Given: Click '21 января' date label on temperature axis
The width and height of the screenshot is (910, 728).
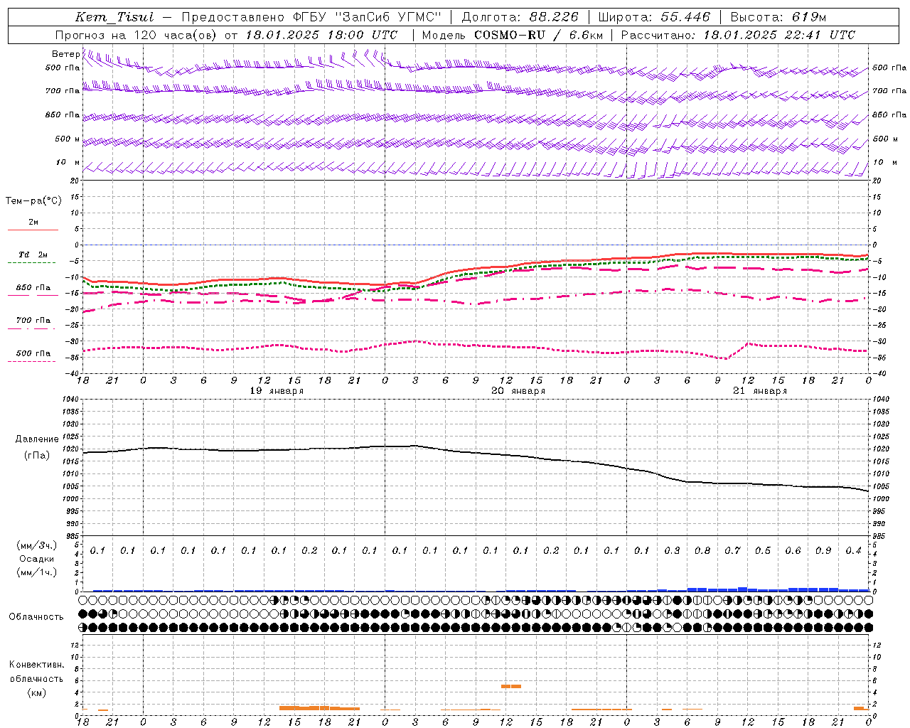Looking at the screenshot, I should click(x=760, y=391).
